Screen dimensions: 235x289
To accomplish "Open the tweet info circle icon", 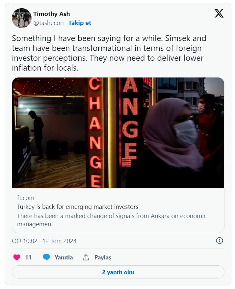I will coord(219,241).
